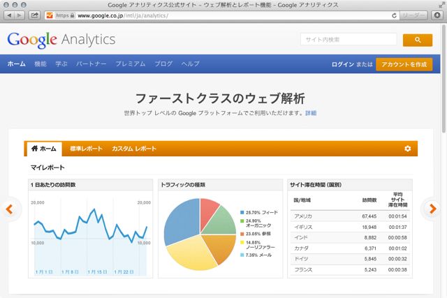Go to next slide with right arrow
Image resolution: width=447 pixels, height=298 pixels.
(433, 209)
